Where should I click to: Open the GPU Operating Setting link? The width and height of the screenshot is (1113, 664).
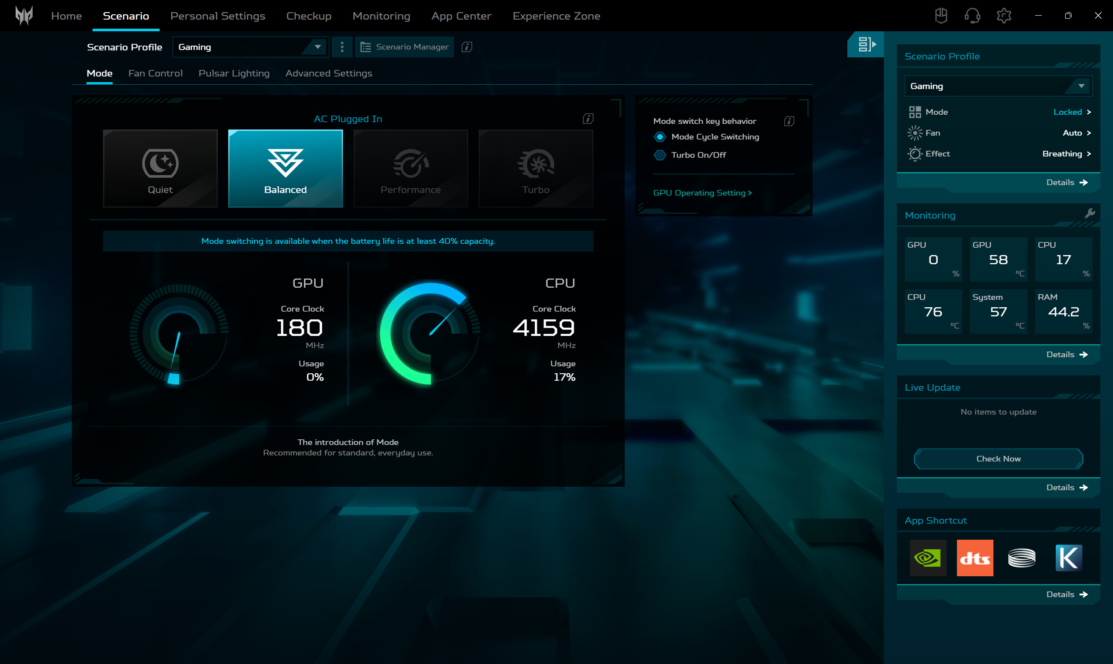coord(702,193)
